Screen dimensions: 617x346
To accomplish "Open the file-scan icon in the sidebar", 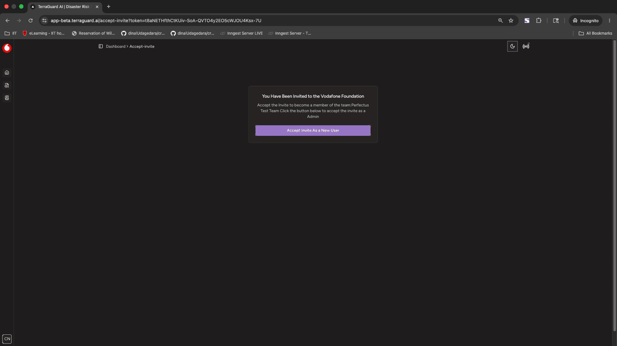I will 7,85.
